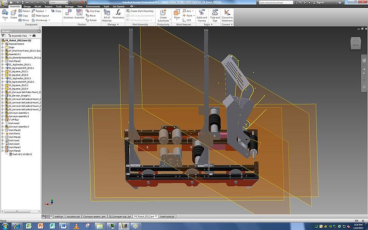Screen dimensions: 368x230
Task: Use the Copy component tool
Action: [x=23, y=16]
